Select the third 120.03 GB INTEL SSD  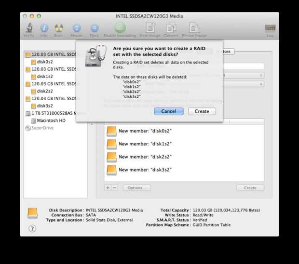(x=51, y=84)
